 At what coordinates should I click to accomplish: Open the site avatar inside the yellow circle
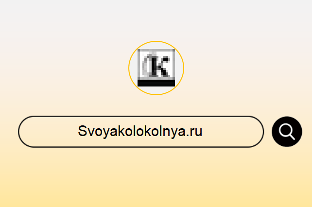tap(156, 68)
